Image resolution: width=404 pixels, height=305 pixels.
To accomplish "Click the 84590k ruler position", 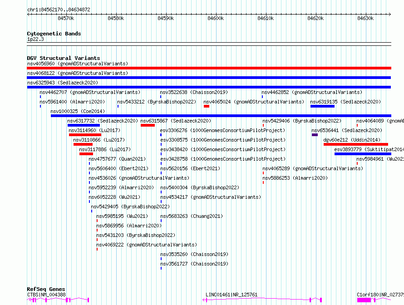I will (166, 18).
